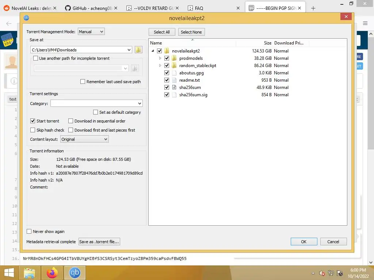This screenshot has height=280, width=374.
Task: Uncheck the Start torrent checkbox
Action: (x=33, y=121)
